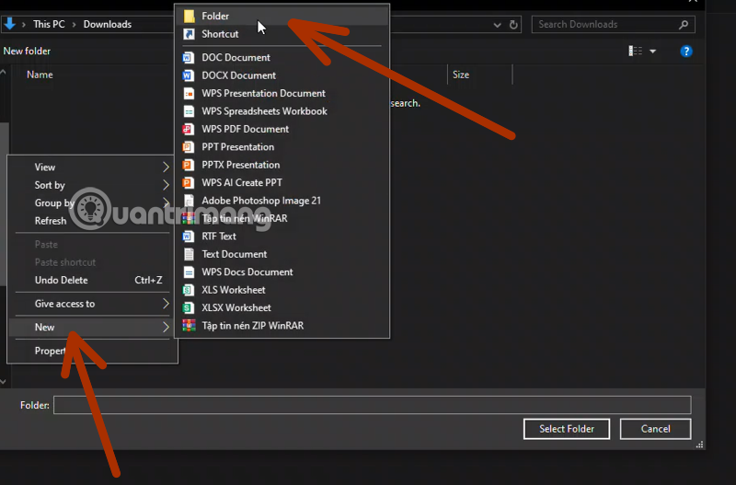
Task: Click the Cancel button
Action: pyautogui.click(x=655, y=429)
